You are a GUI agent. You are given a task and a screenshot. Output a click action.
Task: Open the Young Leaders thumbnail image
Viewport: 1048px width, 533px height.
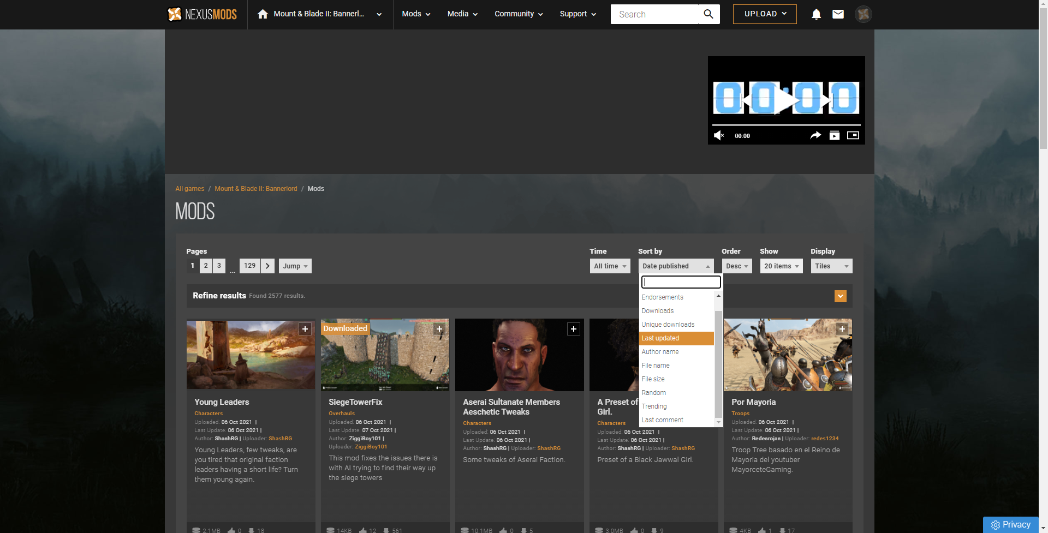[x=251, y=355]
